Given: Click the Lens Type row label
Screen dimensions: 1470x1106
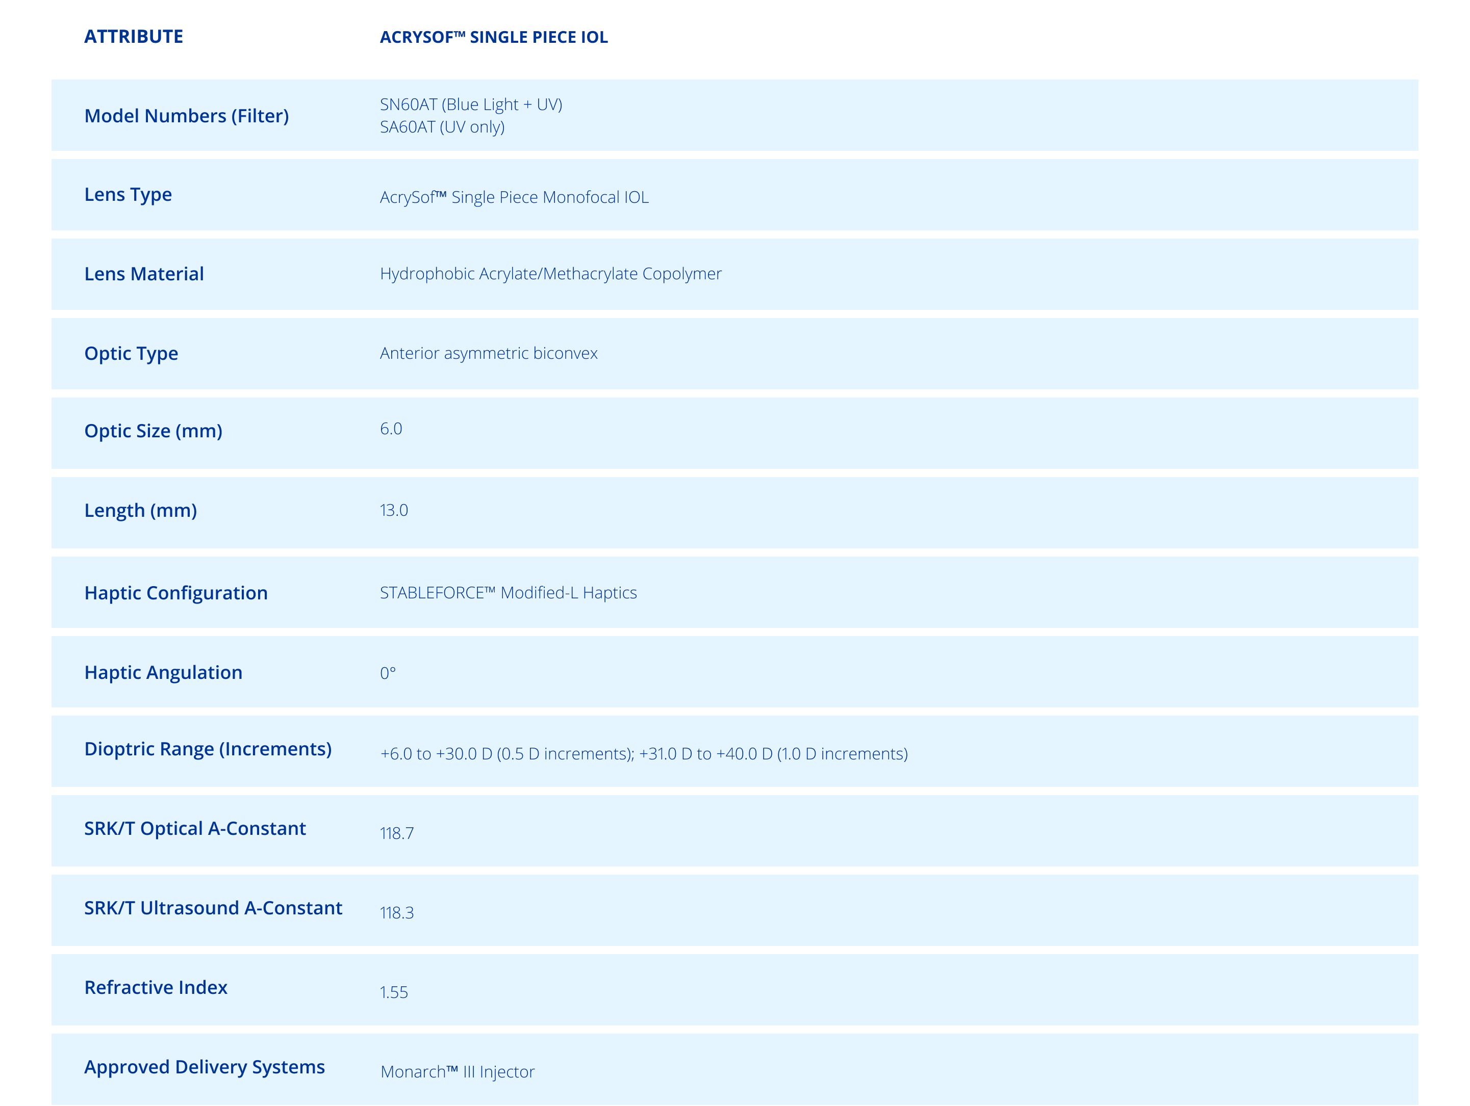Looking at the screenshot, I should point(128,195).
